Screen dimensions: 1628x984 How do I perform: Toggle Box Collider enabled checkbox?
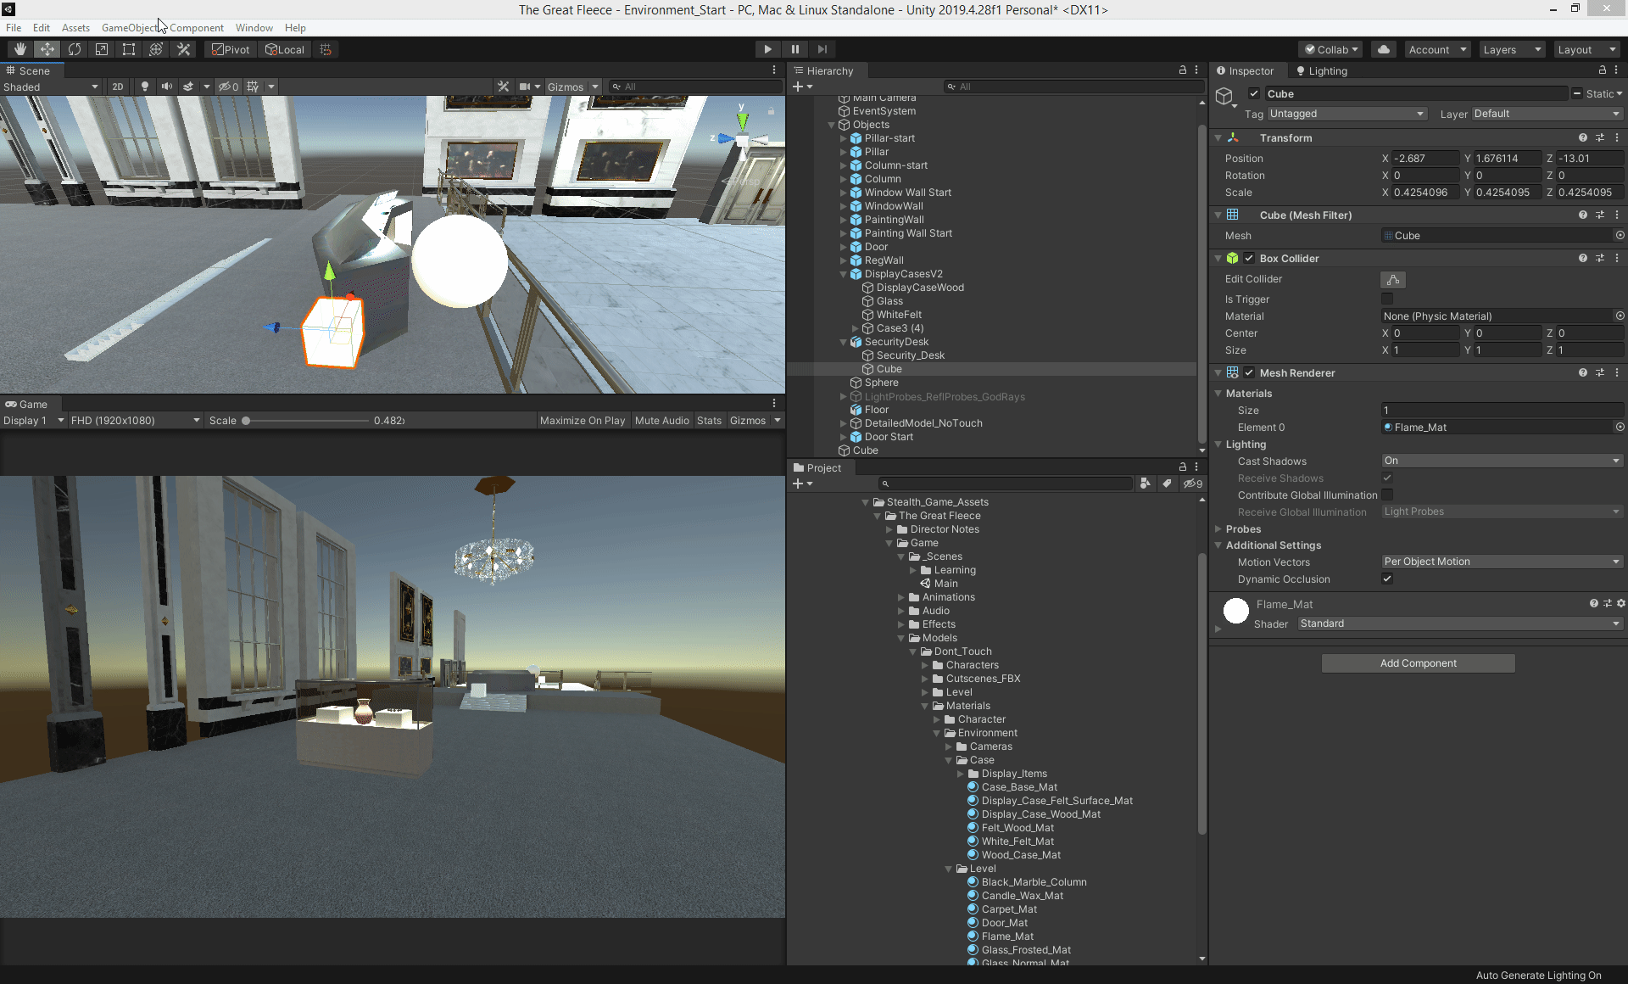tap(1249, 258)
